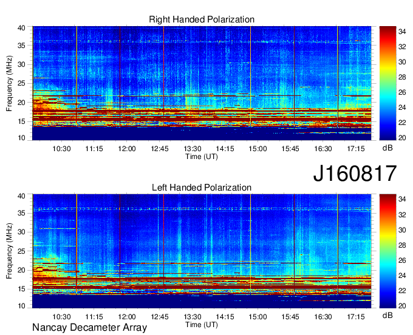Click the 28 value on Left Handed colorbar
Image resolution: width=413 pixels, height=335 pixels.
click(x=402, y=245)
